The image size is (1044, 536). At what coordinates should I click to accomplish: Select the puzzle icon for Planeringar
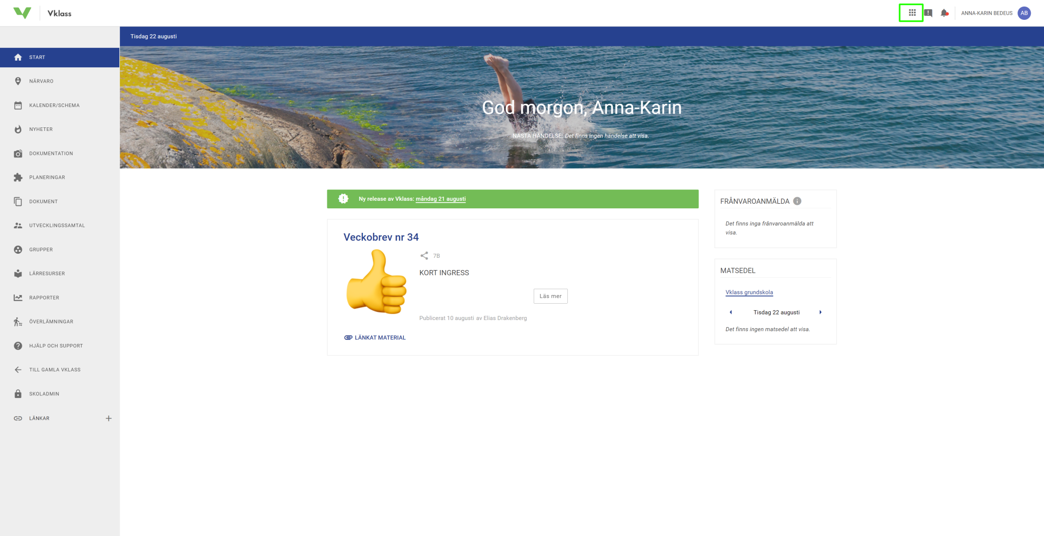(18, 177)
